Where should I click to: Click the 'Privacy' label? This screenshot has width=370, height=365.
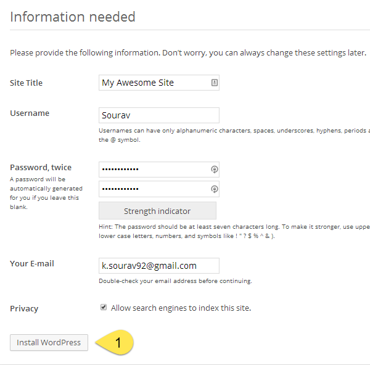click(24, 308)
